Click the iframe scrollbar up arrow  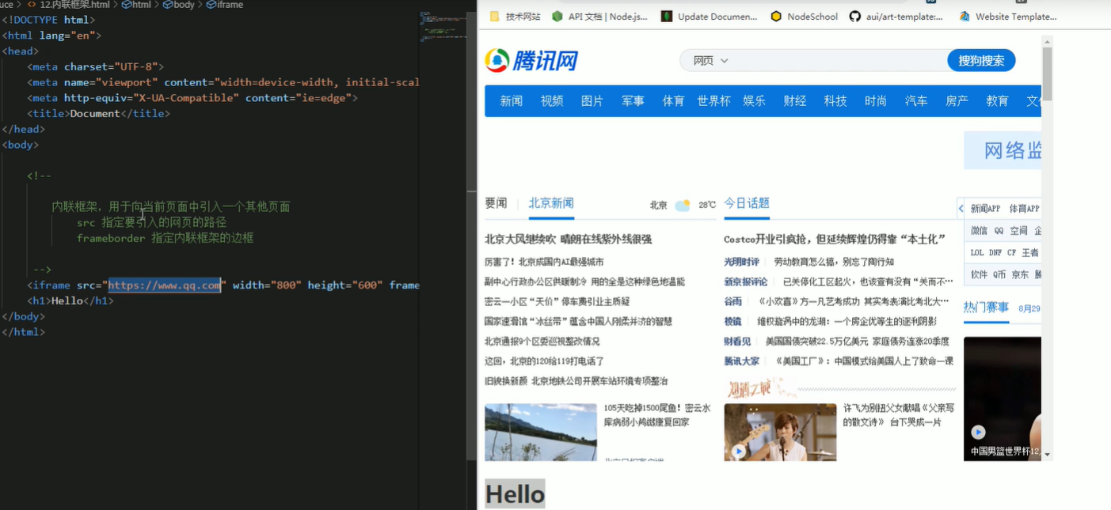pos(1047,41)
